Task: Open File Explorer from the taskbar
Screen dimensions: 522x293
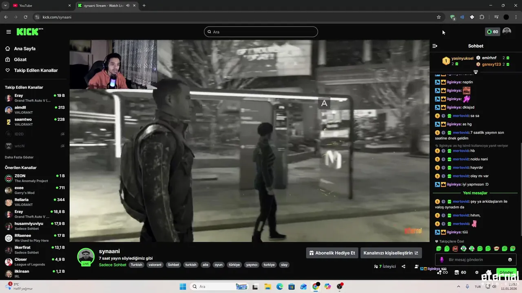Action: coord(268,286)
